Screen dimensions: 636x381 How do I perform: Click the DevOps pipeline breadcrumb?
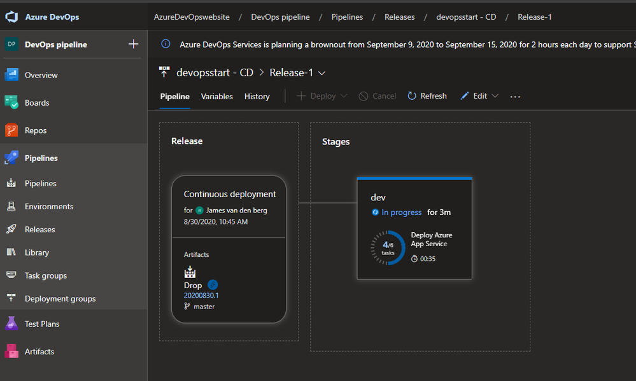point(280,17)
